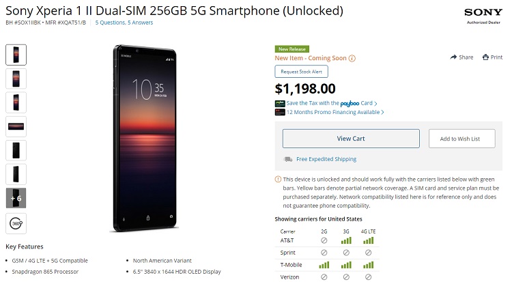Show the +6 more images thumbnail
512x282 pixels.
click(x=16, y=198)
